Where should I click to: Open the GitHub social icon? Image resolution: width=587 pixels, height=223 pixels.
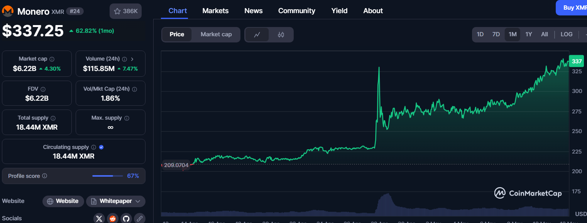click(x=126, y=218)
